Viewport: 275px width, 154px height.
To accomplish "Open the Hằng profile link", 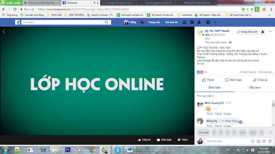I will (x=130, y=22).
